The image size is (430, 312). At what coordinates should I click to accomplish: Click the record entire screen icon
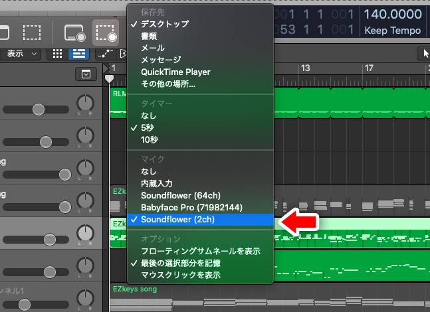[x=74, y=33]
